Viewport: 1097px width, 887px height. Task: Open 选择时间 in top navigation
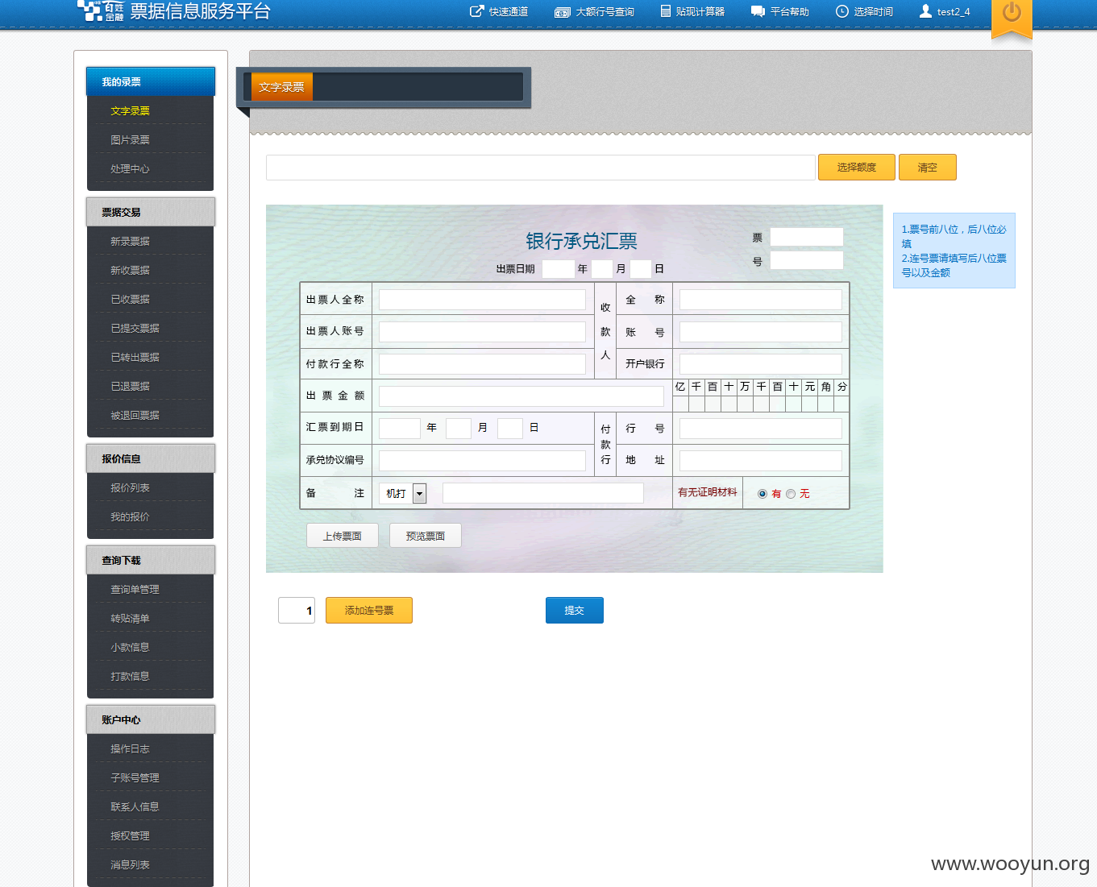pyautogui.click(x=864, y=12)
